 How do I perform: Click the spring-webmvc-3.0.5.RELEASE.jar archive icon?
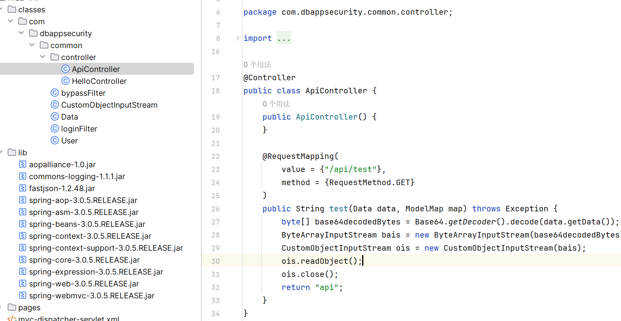23,296
